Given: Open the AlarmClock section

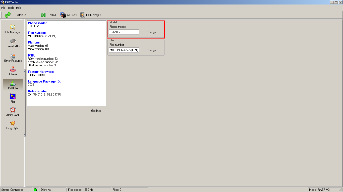Looking at the screenshot, I should [13, 112].
